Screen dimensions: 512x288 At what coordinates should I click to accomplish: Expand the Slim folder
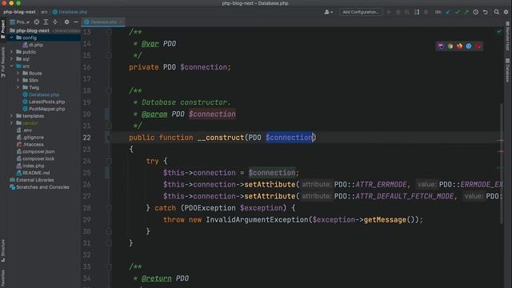pyautogui.click(x=18, y=80)
